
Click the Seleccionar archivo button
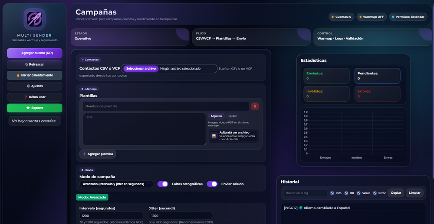coord(141,69)
